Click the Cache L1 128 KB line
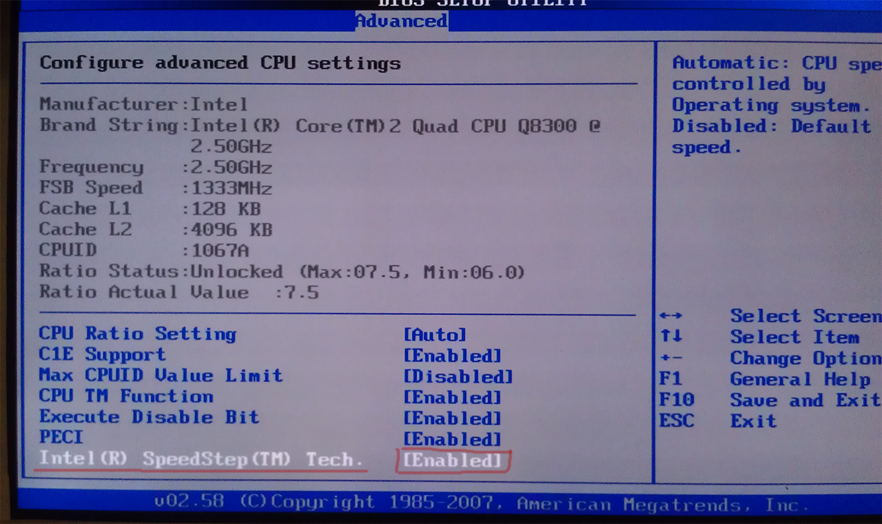The height and width of the screenshot is (524, 882). pyautogui.click(x=150, y=209)
